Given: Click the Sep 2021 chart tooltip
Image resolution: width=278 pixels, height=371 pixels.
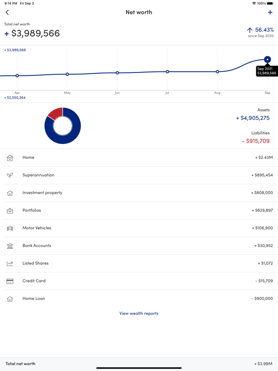Looking at the screenshot, I should tap(266, 71).
